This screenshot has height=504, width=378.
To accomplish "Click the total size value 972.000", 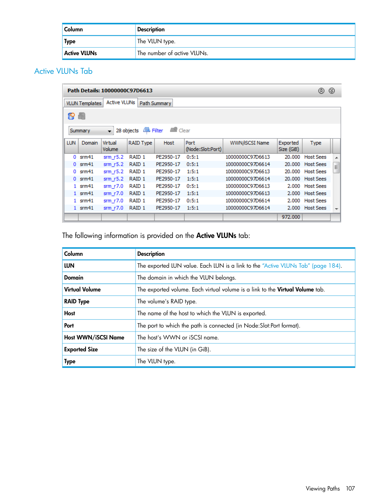I will click(291, 217).
